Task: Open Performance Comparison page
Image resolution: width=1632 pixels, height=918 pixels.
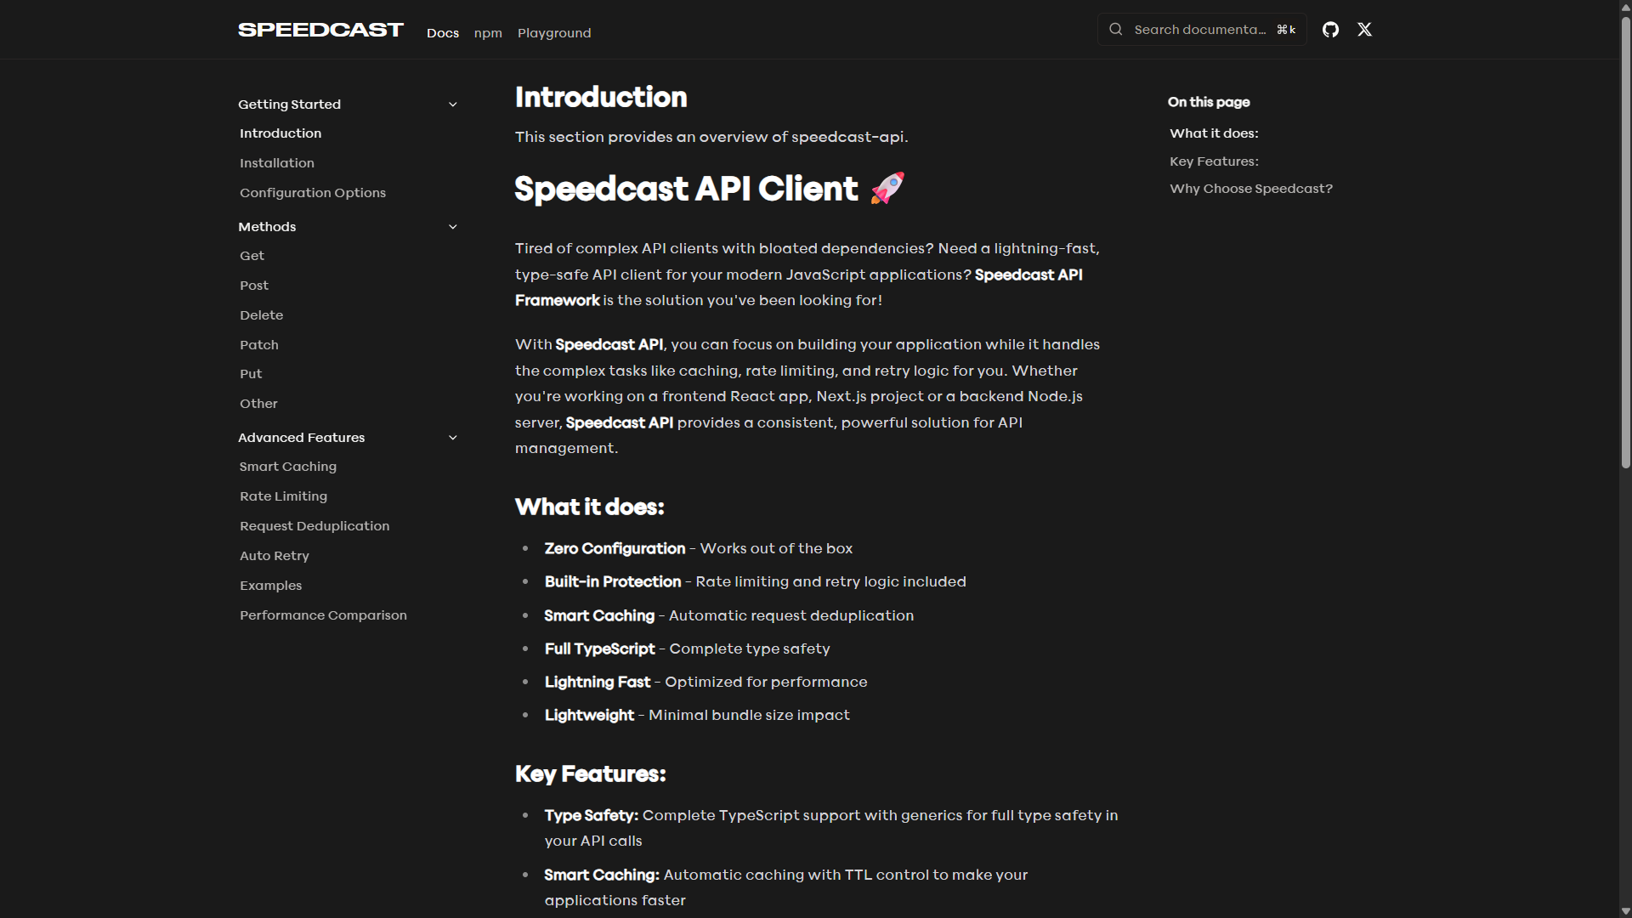Action: (x=323, y=615)
